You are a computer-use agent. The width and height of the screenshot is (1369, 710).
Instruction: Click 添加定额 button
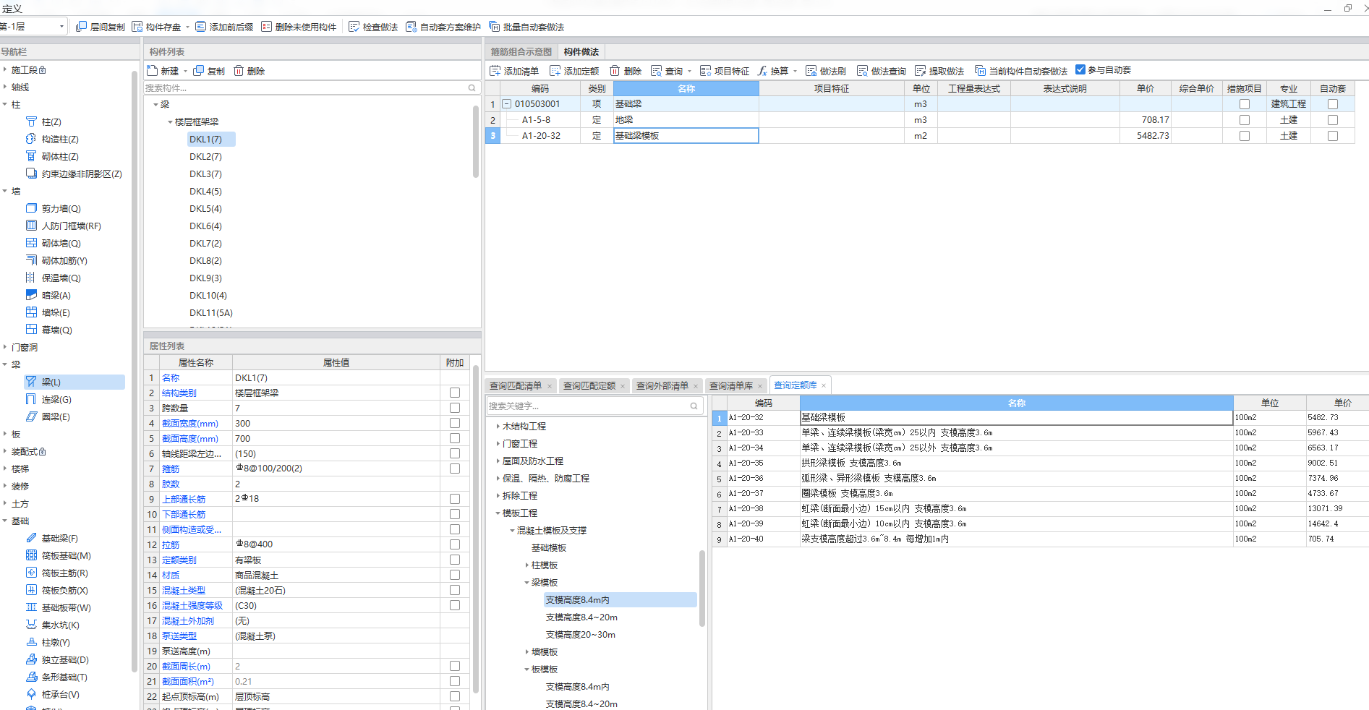point(574,71)
